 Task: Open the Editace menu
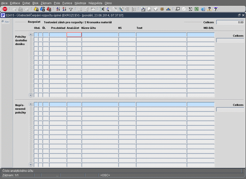click(15, 3)
